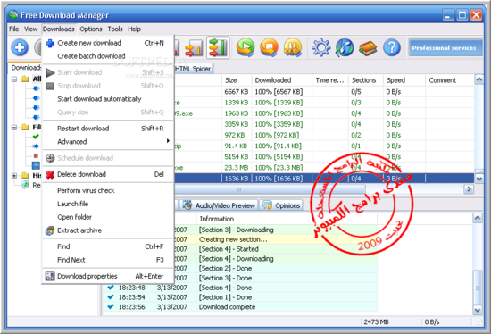This screenshot has height=334, width=491.
Task: Click the horizontal scrollbar right arrow
Action: click(469, 189)
